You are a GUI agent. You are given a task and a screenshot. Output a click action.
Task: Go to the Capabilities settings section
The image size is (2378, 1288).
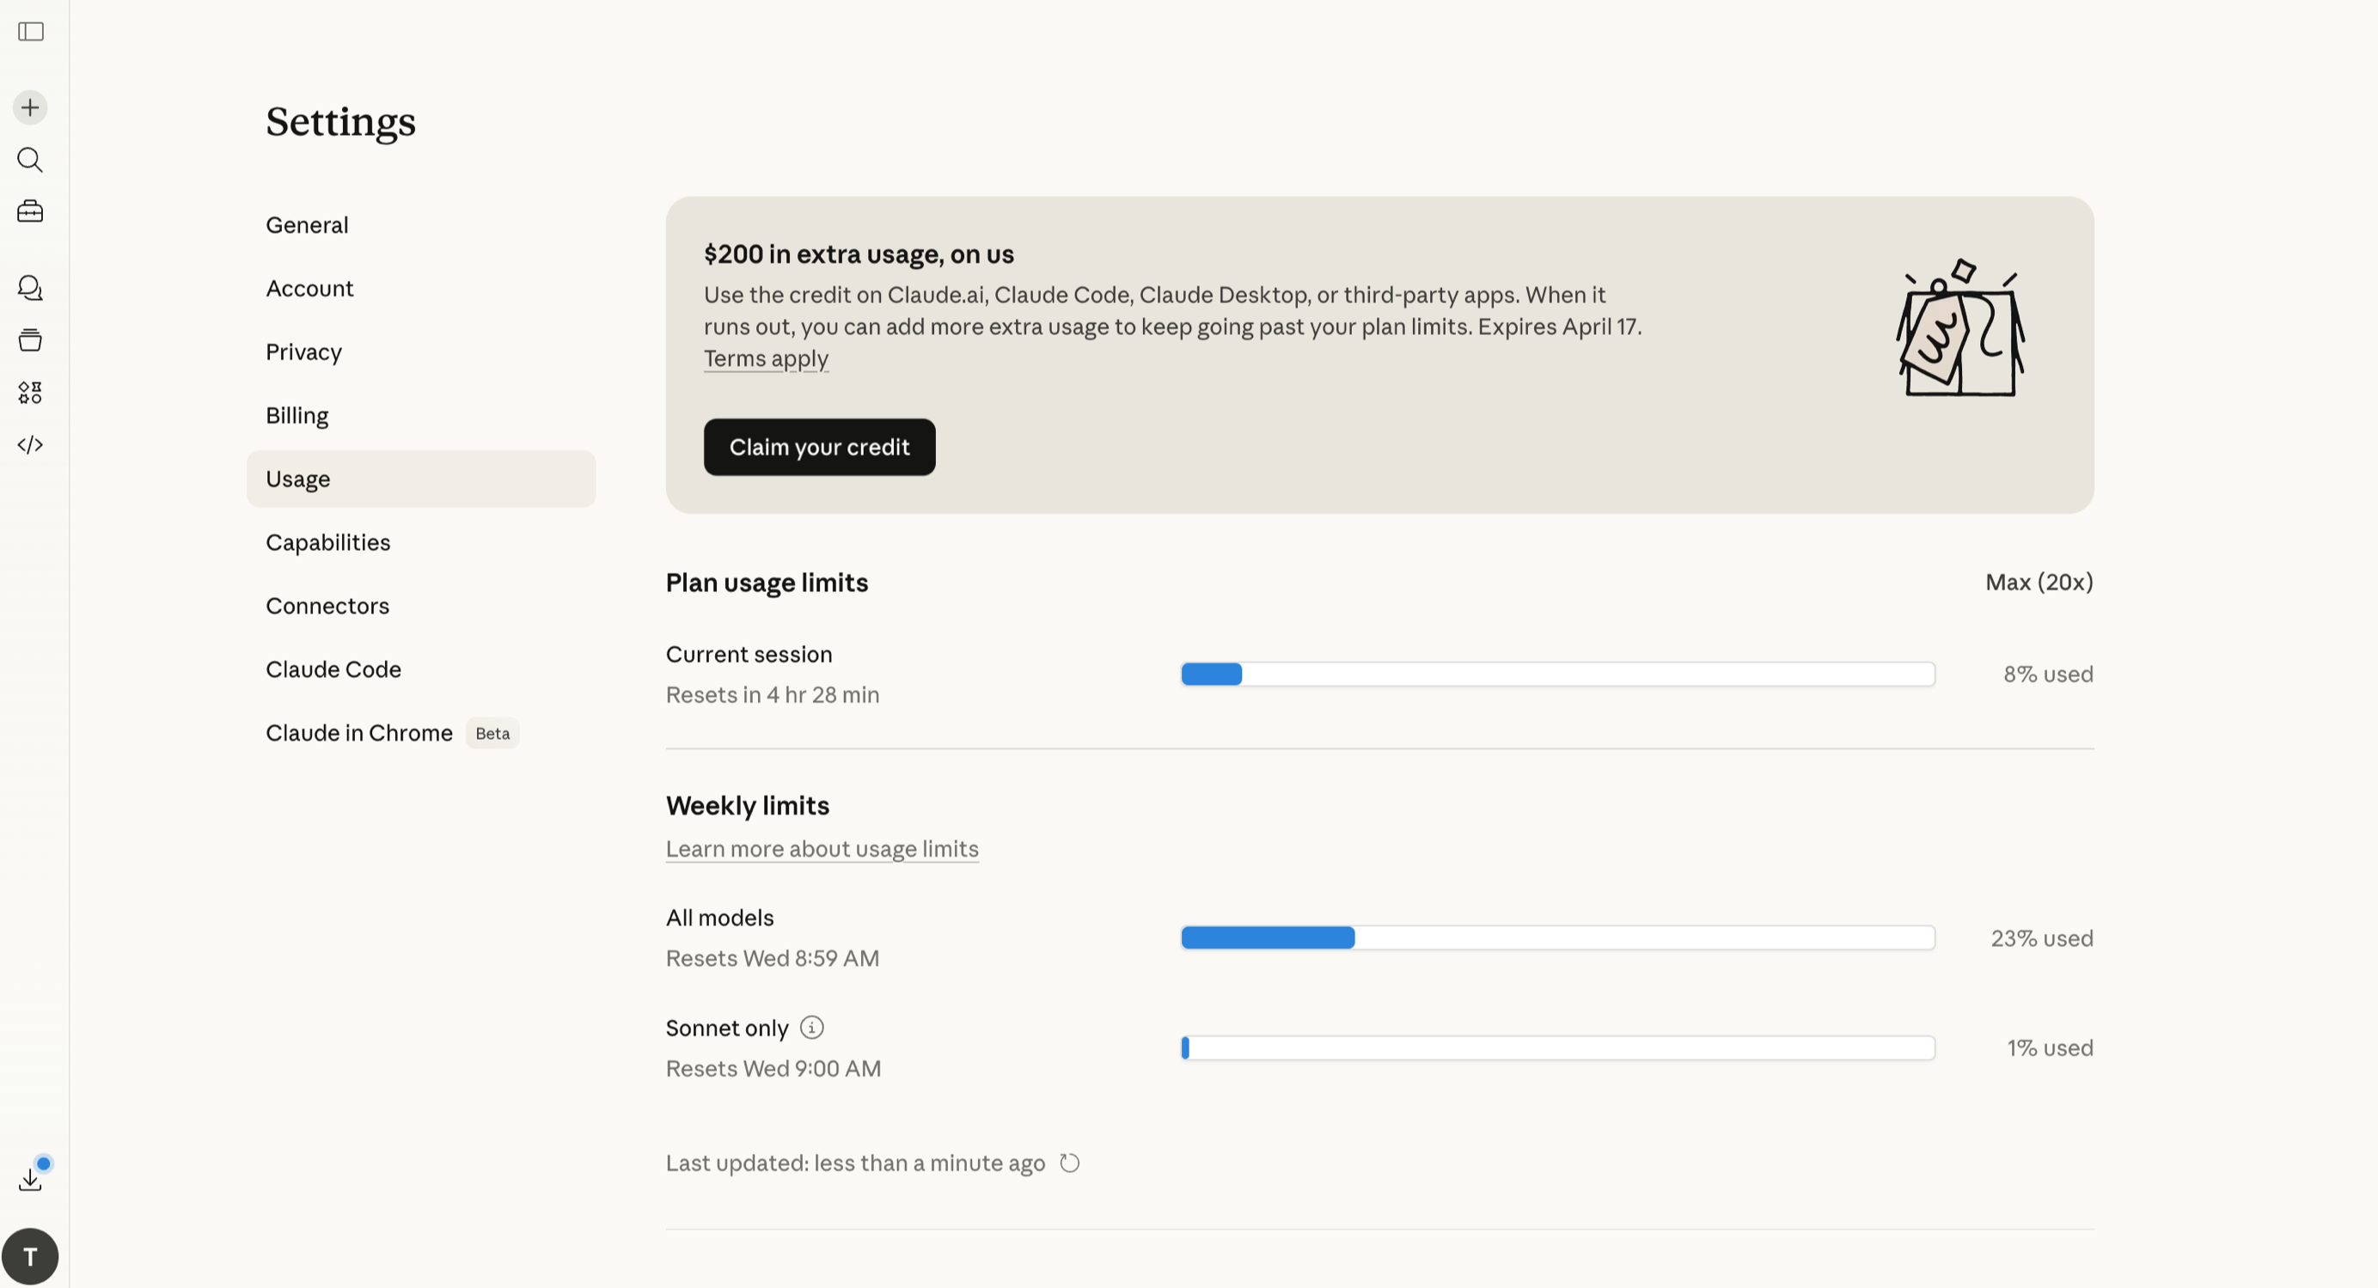click(327, 542)
